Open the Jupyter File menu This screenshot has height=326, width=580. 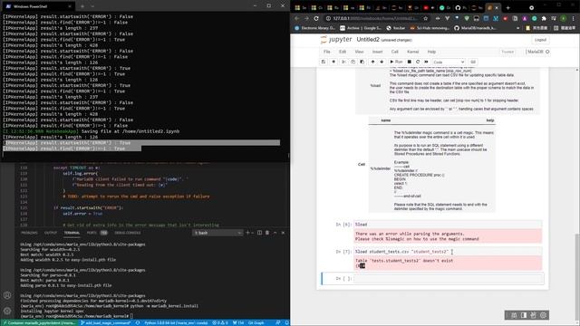tap(326, 52)
